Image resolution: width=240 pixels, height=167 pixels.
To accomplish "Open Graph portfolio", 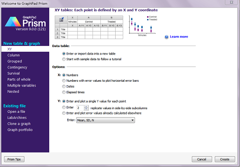I will click(20, 130).
